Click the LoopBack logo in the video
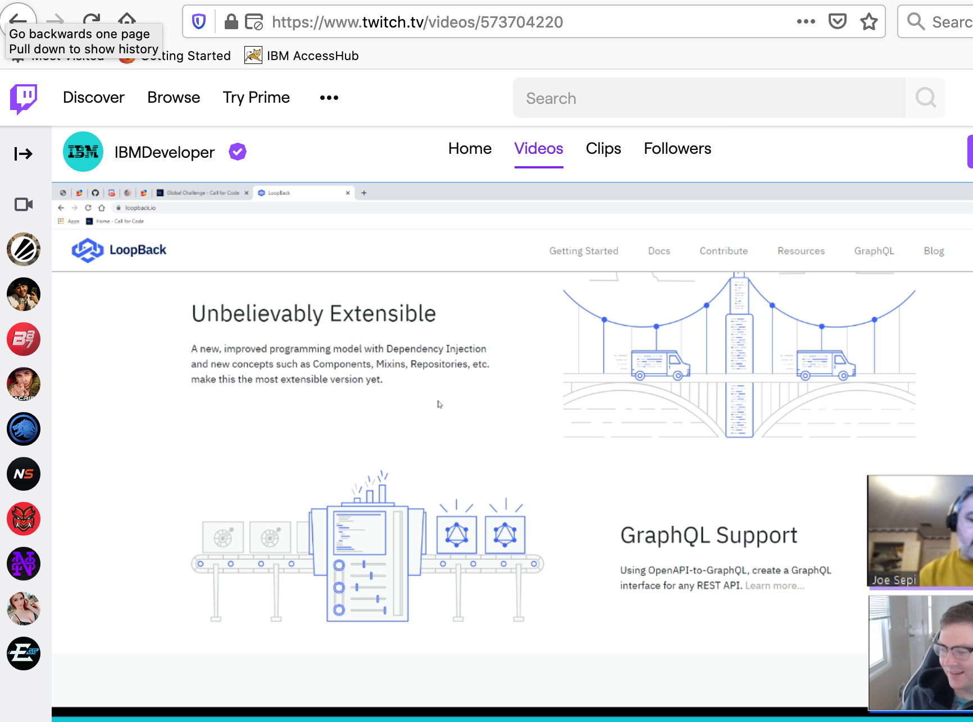This screenshot has height=722, width=973. (119, 250)
